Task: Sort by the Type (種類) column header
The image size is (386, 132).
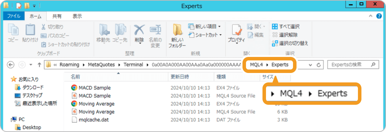Action: pos(221,77)
